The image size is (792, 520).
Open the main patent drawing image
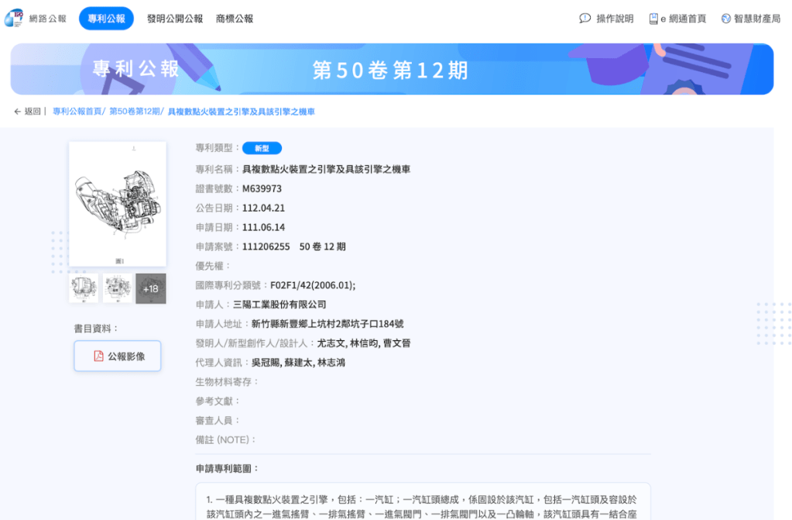pyautogui.click(x=118, y=204)
